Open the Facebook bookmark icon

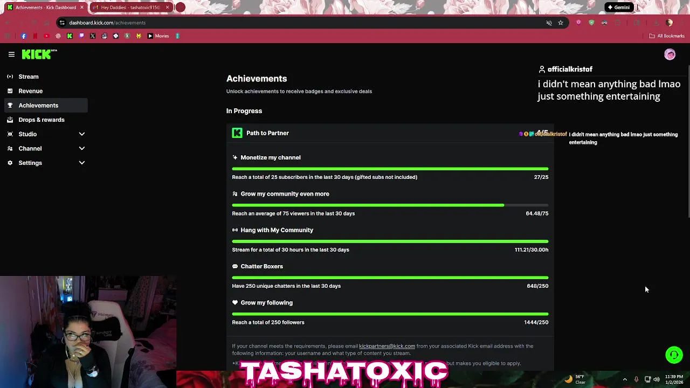(x=24, y=36)
